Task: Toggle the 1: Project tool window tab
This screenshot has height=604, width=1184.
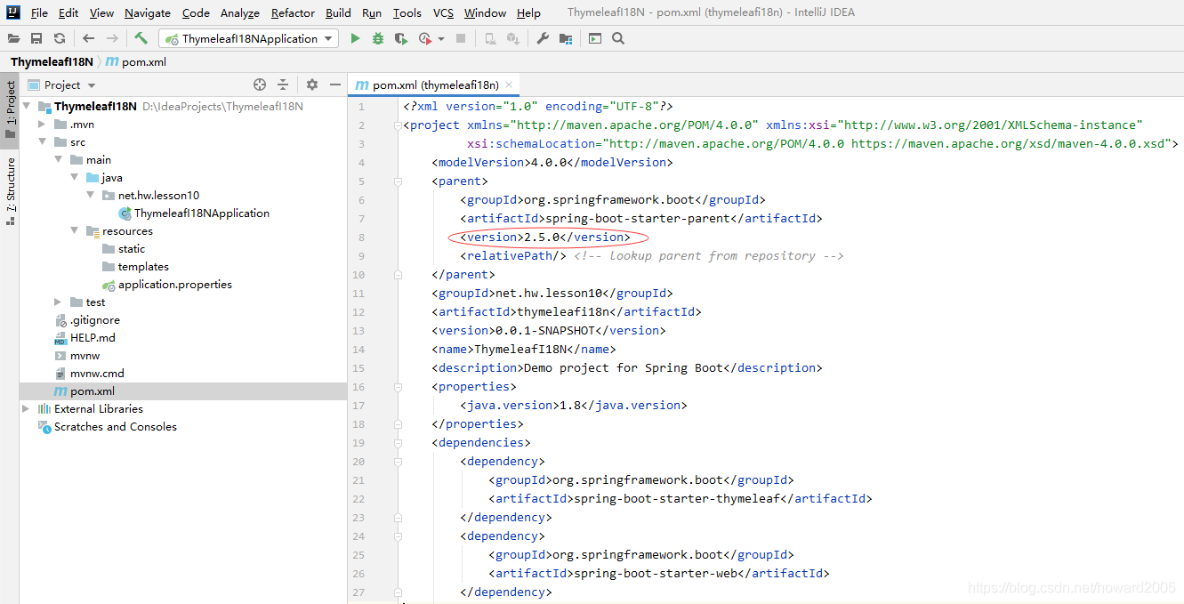Action: 10,110
